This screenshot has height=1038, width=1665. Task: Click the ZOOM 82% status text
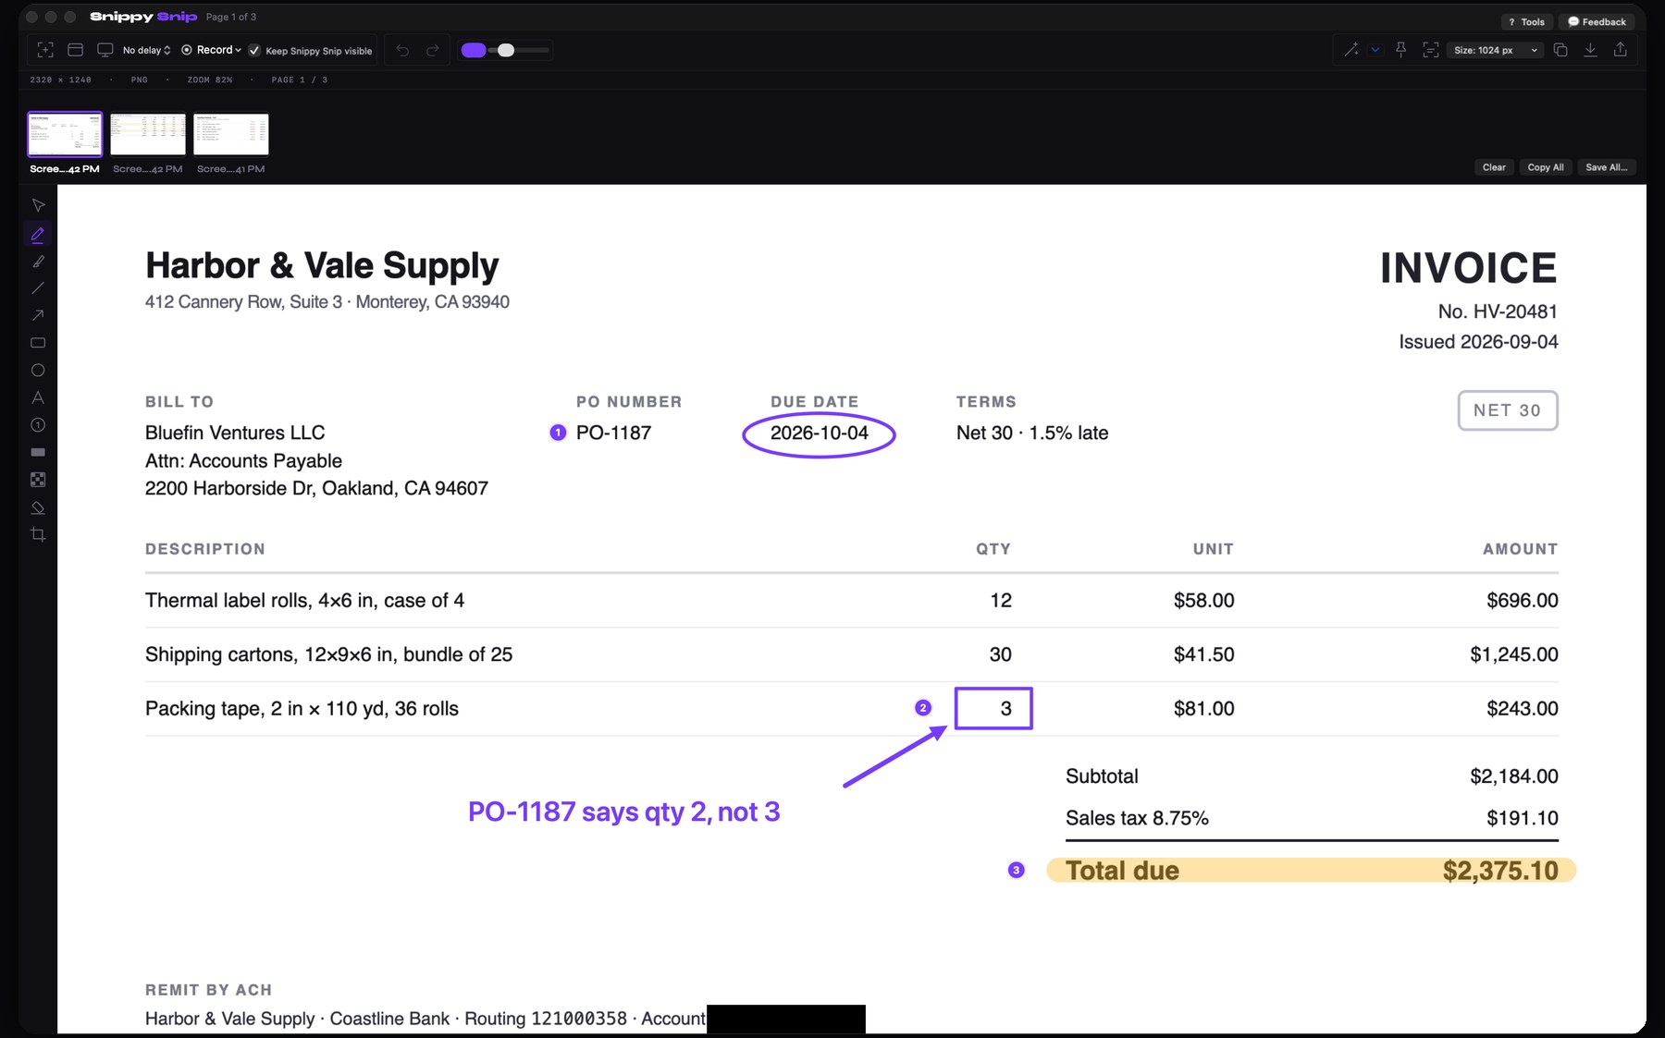(x=210, y=80)
